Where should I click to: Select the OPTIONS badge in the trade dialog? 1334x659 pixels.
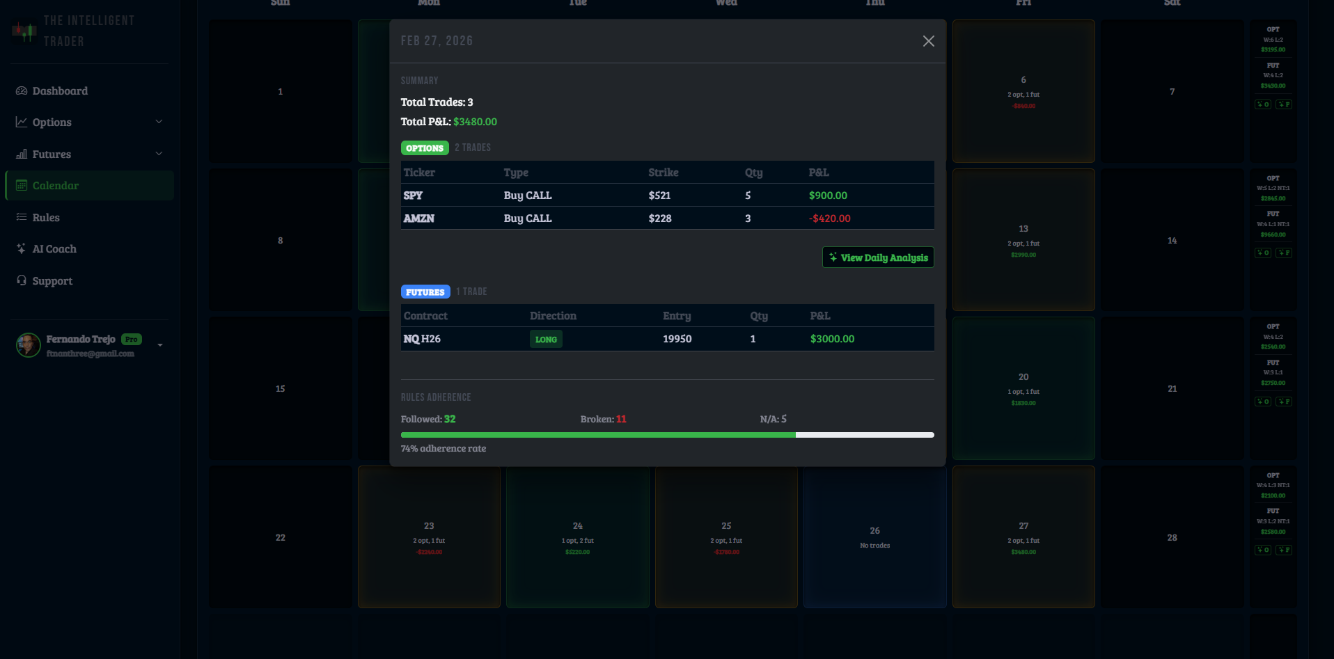coord(424,148)
